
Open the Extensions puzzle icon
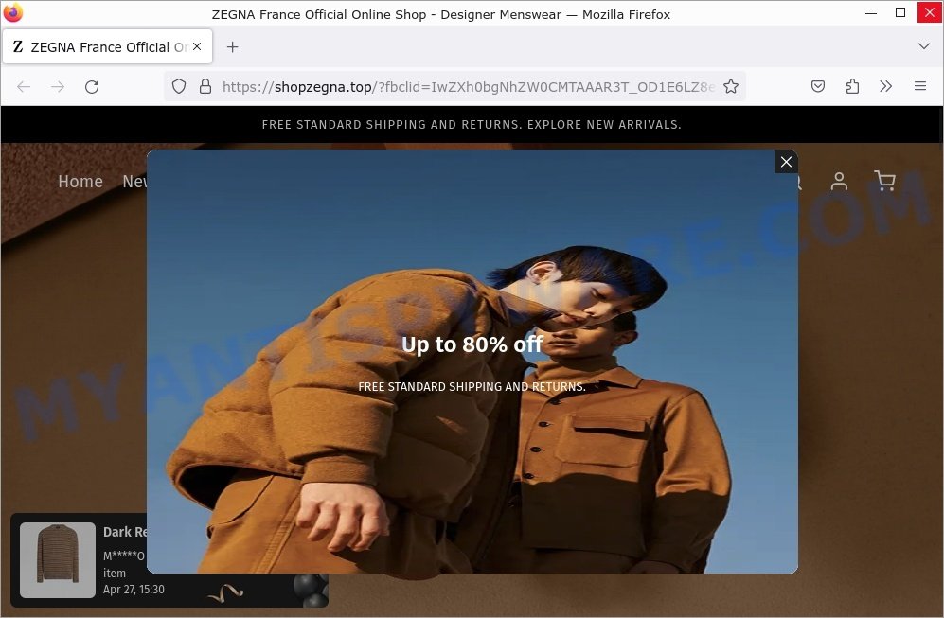[852, 86]
